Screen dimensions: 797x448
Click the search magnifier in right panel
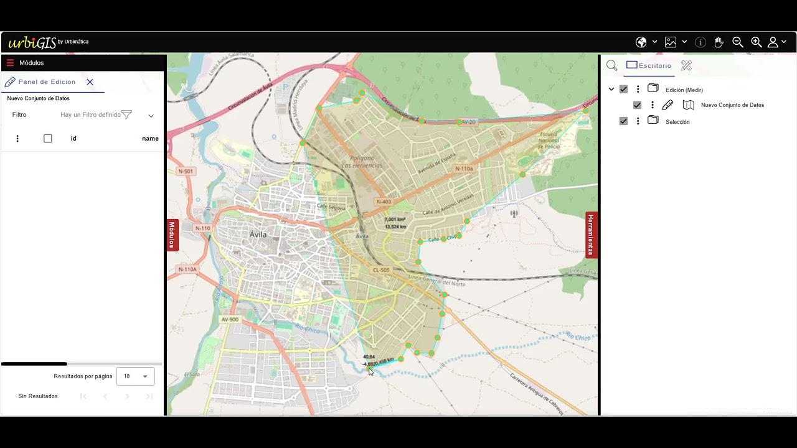tap(612, 66)
